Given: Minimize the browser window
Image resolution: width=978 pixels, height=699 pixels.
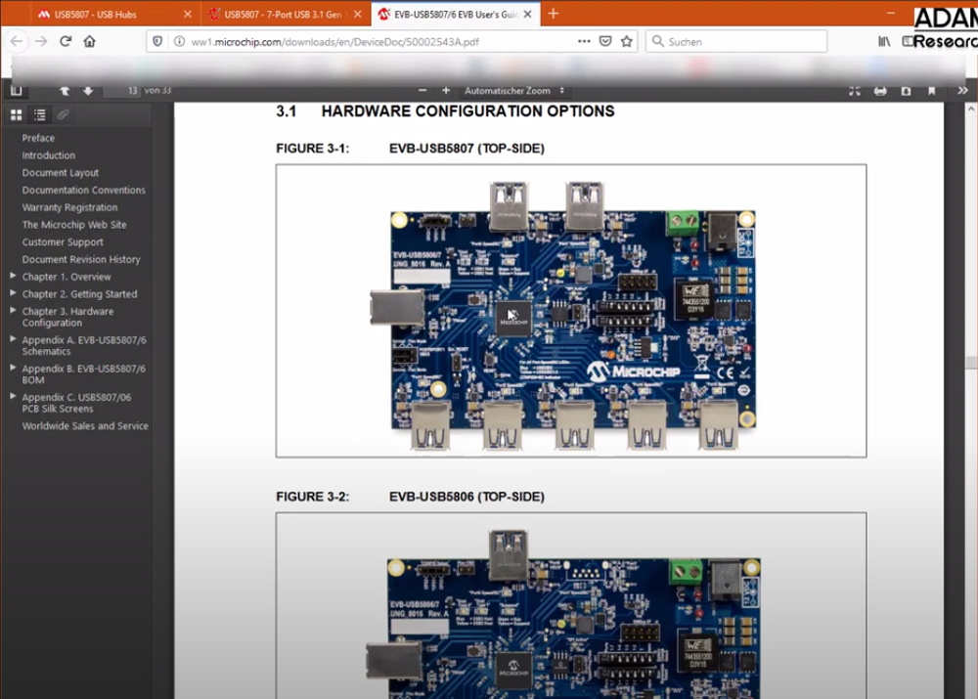Looking at the screenshot, I should (891, 13).
